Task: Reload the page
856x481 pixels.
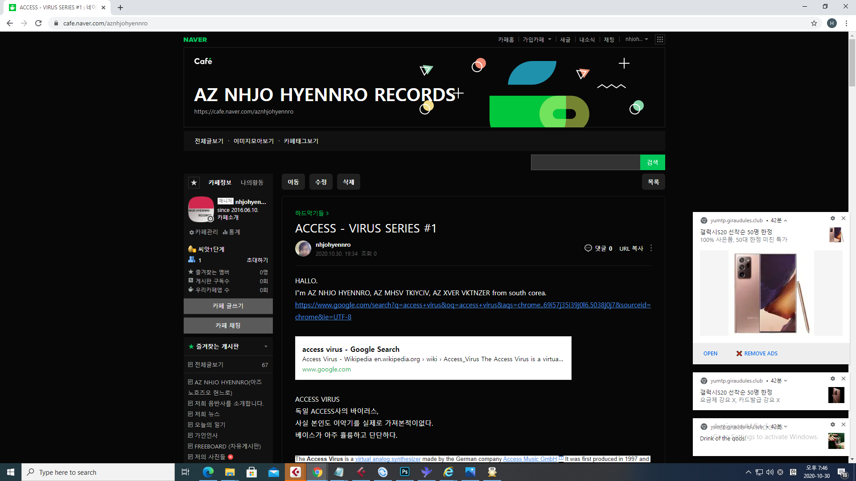Action: click(38, 23)
